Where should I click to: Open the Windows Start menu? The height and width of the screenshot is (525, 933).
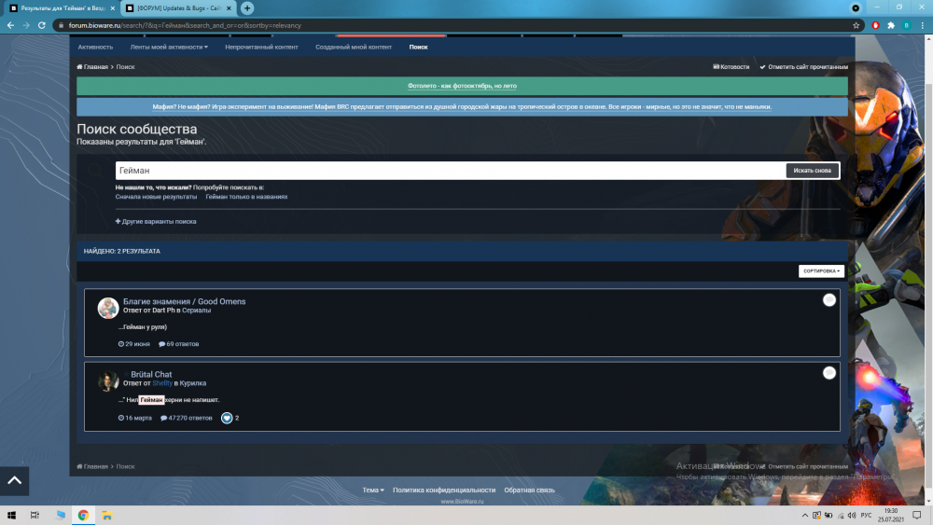coord(11,515)
